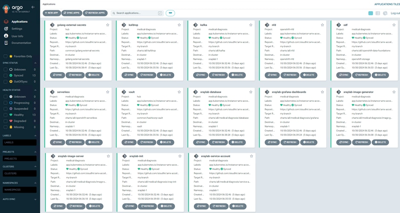Mark kafka application as favorite
Viewport: 400px width, 213px height.
[251, 25]
